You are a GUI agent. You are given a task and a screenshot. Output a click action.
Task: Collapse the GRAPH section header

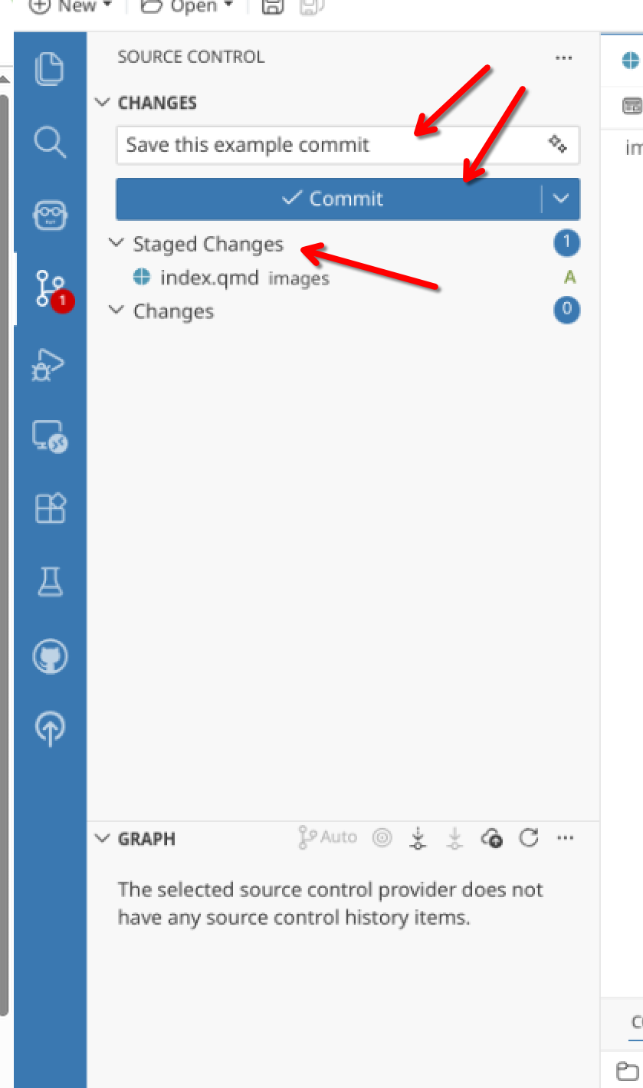135,838
